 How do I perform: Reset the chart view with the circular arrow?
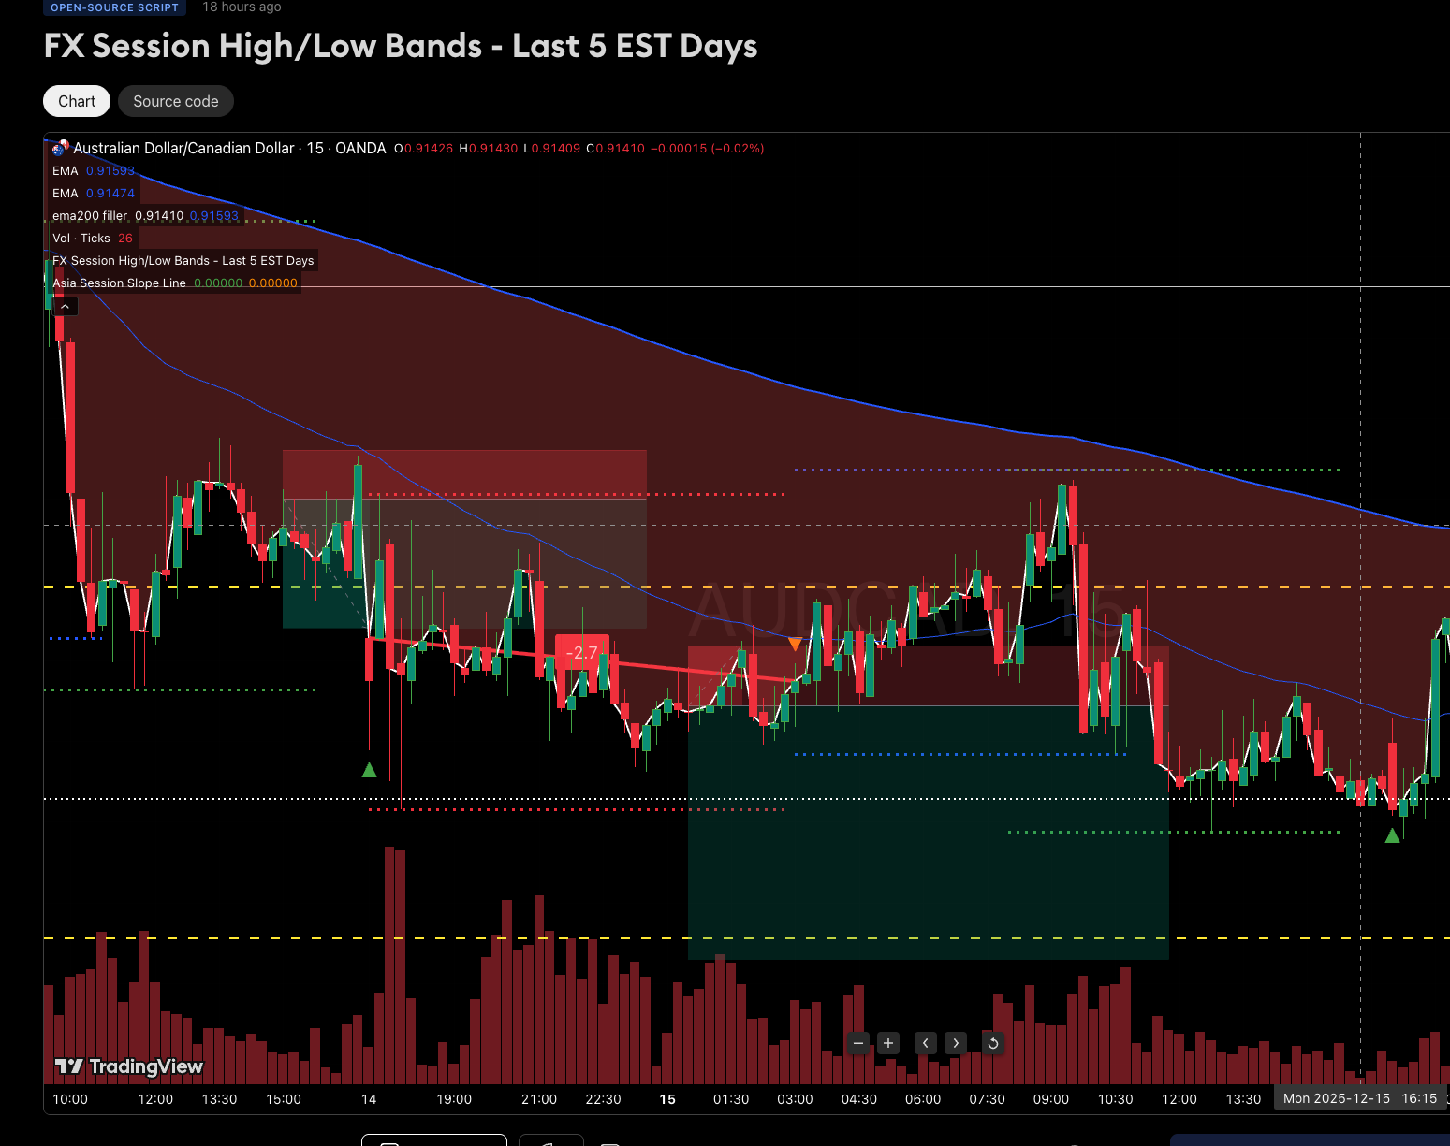(992, 1042)
